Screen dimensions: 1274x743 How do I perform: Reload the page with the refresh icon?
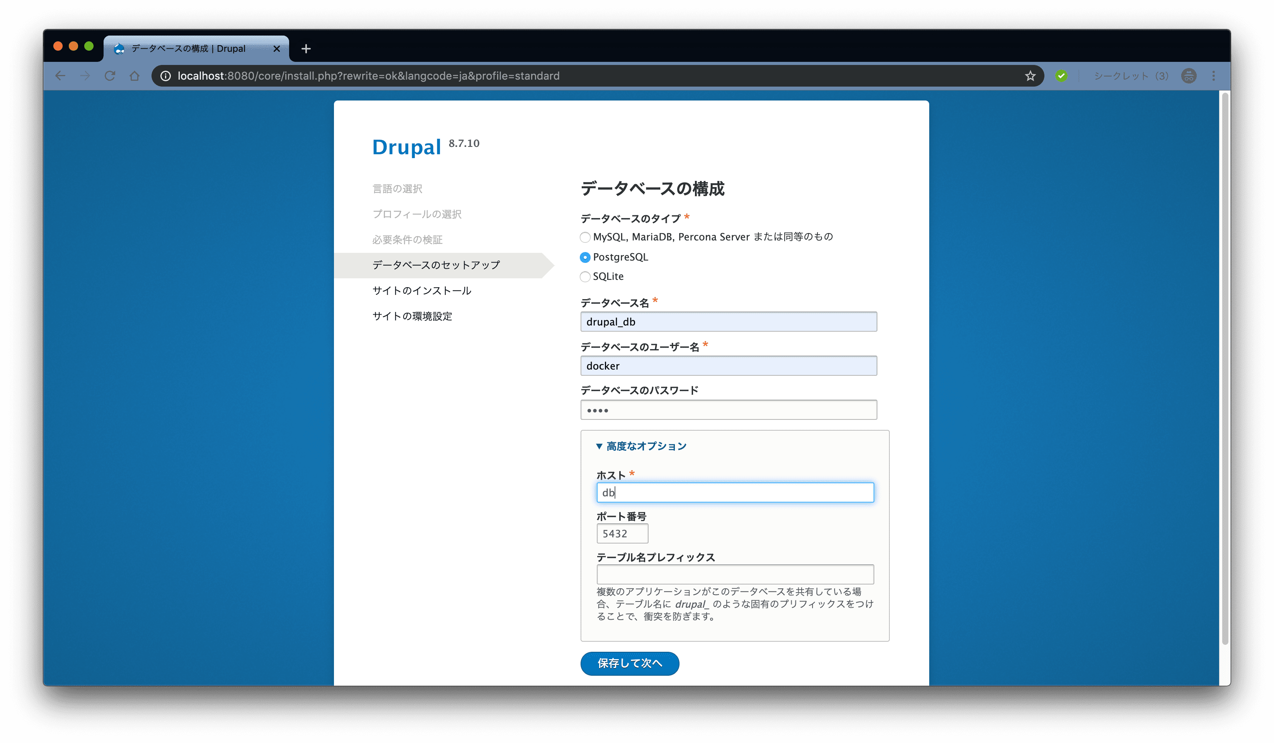coord(110,76)
